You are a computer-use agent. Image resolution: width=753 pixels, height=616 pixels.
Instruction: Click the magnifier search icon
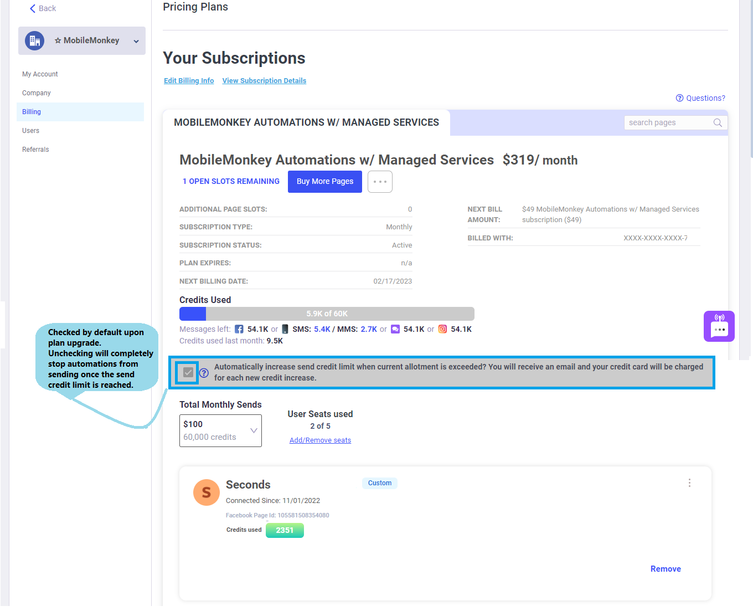click(x=718, y=122)
